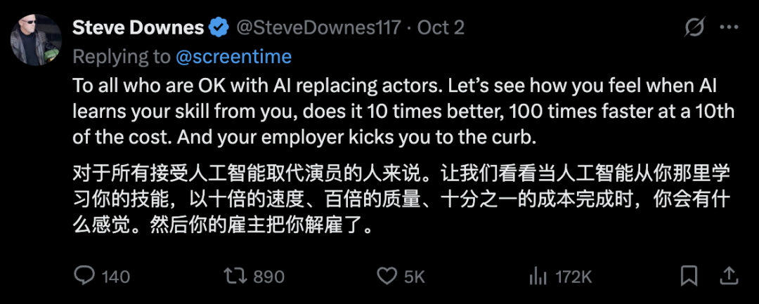Click the reply speech bubble icon
The image size is (759, 304).
coord(84,275)
